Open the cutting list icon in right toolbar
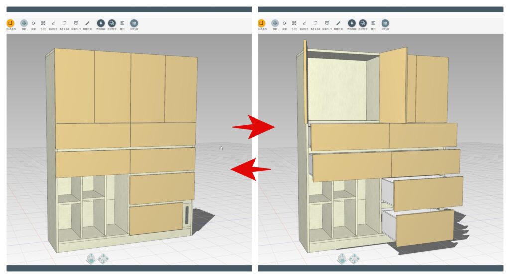510x278 pixels. tap(385, 23)
